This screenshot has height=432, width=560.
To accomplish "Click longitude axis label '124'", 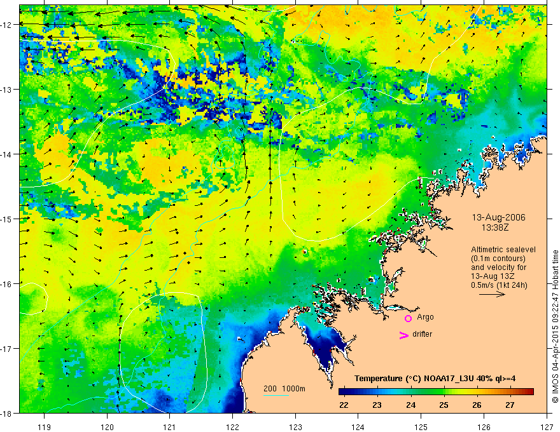I will 358,427.
